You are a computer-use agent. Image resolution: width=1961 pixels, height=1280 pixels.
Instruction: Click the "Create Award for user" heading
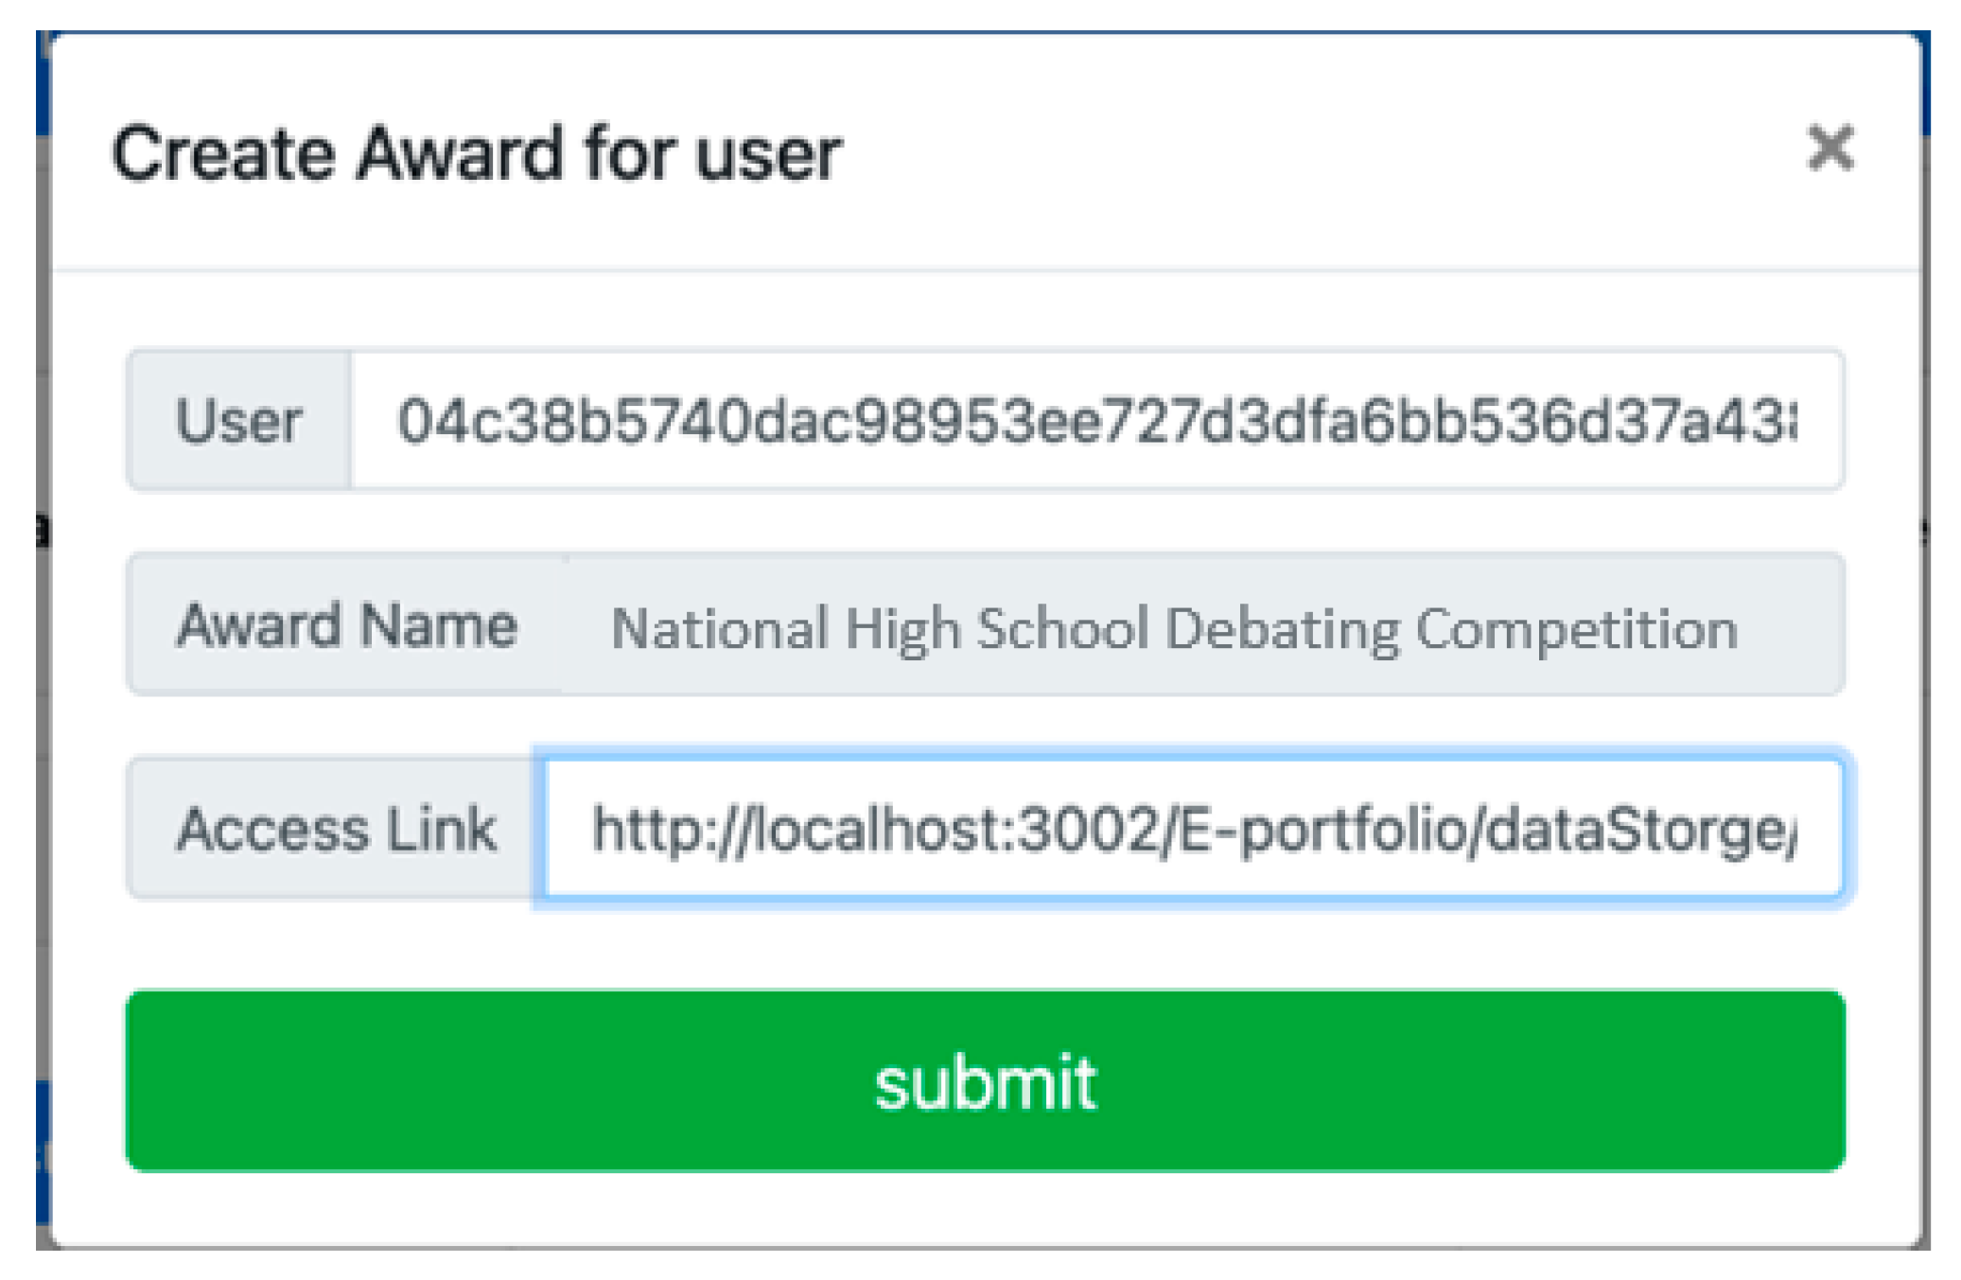coord(476,153)
